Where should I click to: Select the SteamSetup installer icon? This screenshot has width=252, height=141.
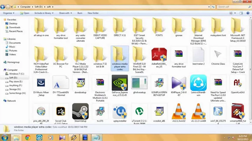[x=80, y=111]
